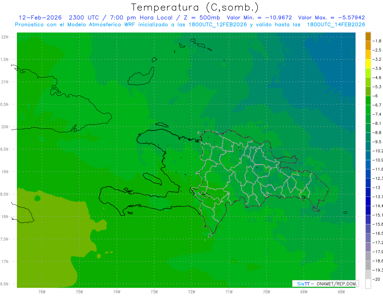This screenshot has height=296, width=383.
Task: Click '1800UTC_12FEB2026' initialization time text
Action: pos(218,25)
